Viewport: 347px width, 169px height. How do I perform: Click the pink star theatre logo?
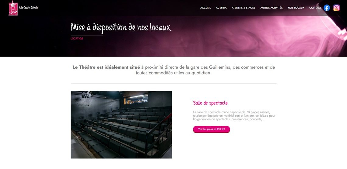[x=13, y=8]
